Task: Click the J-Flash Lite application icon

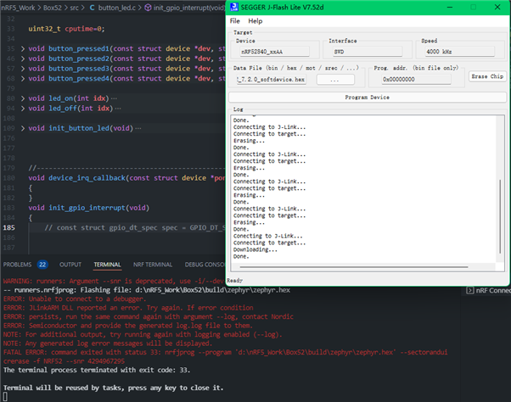Action: pos(234,7)
